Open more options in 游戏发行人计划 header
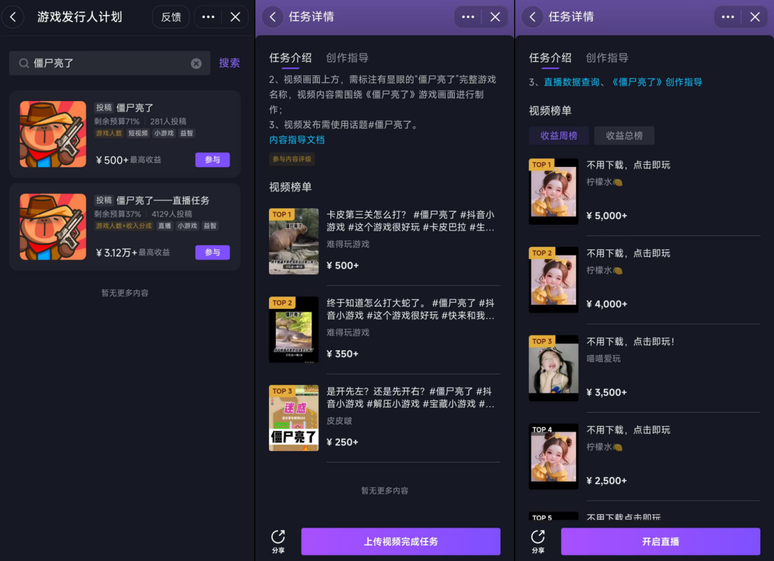This screenshot has height=561, width=774. [x=208, y=17]
